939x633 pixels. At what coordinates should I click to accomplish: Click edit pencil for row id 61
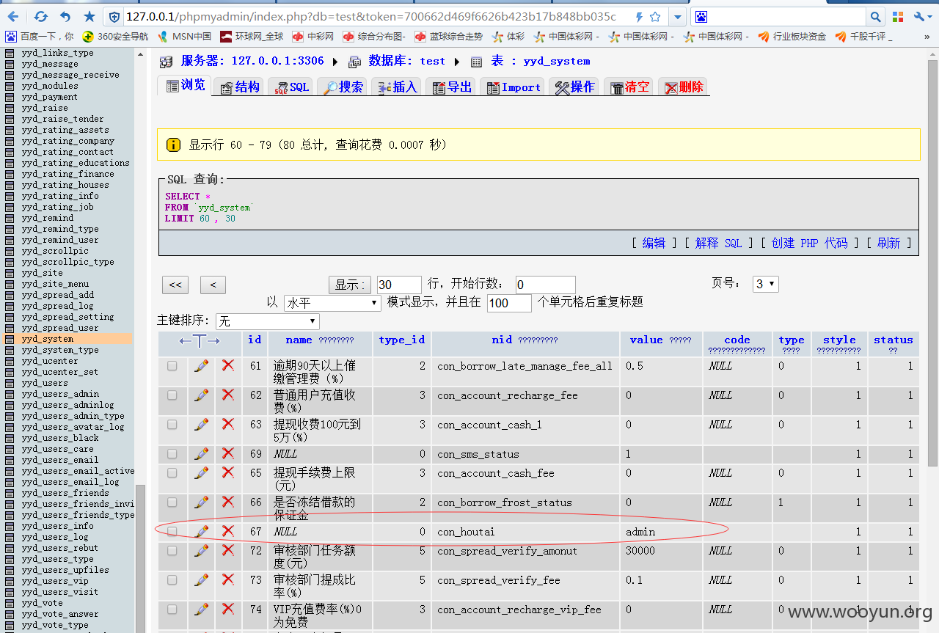coord(201,365)
